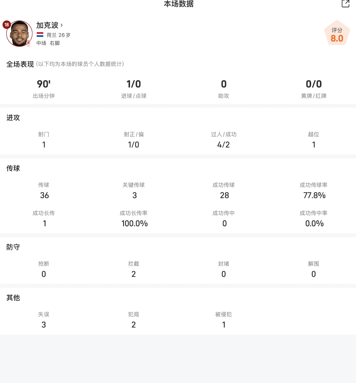Click the Netherlands flag icon
Viewport: 356px width, 383px height.
click(x=40, y=35)
